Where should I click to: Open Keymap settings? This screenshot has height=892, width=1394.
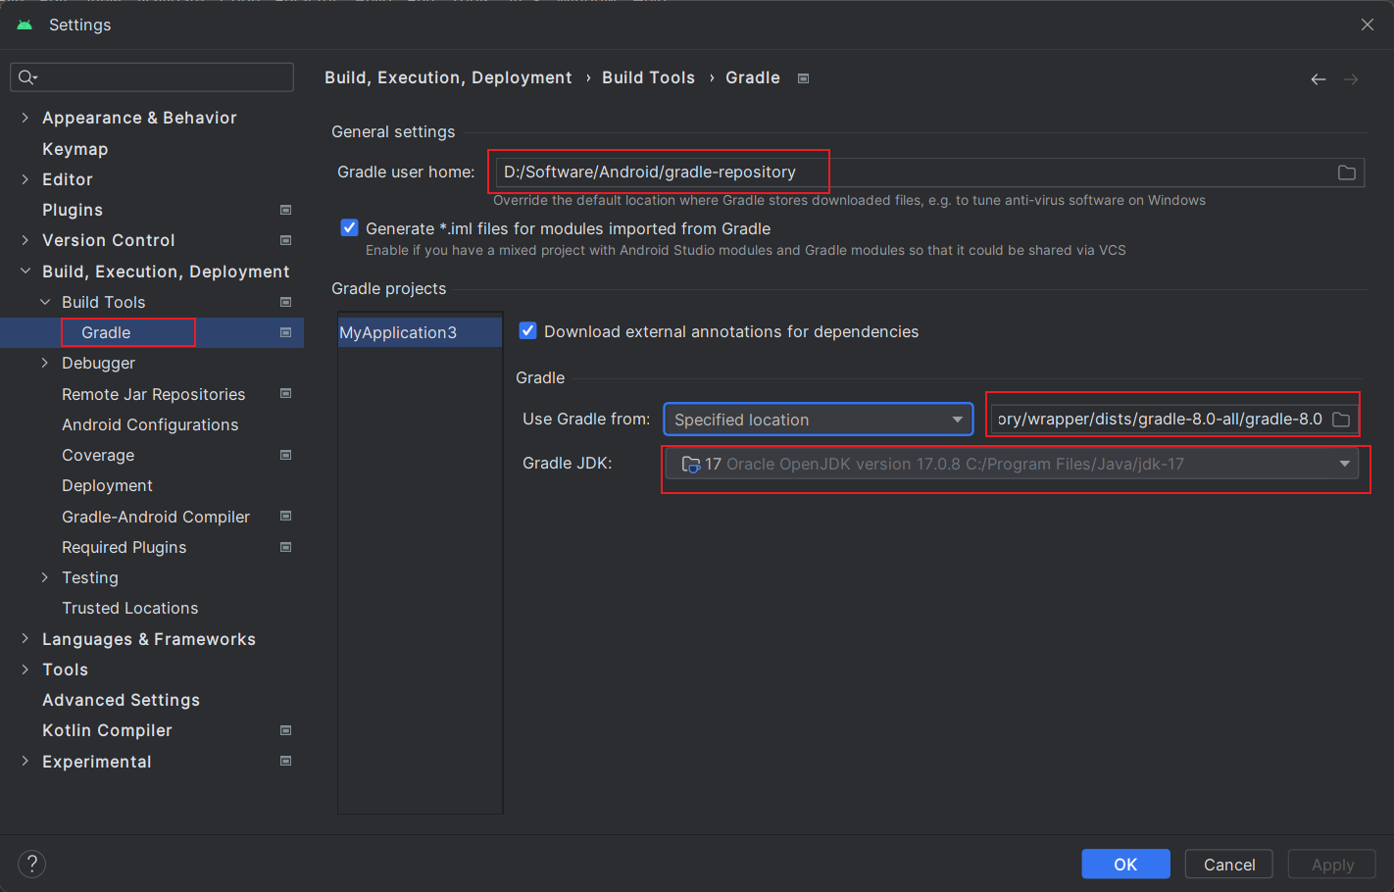tap(75, 149)
